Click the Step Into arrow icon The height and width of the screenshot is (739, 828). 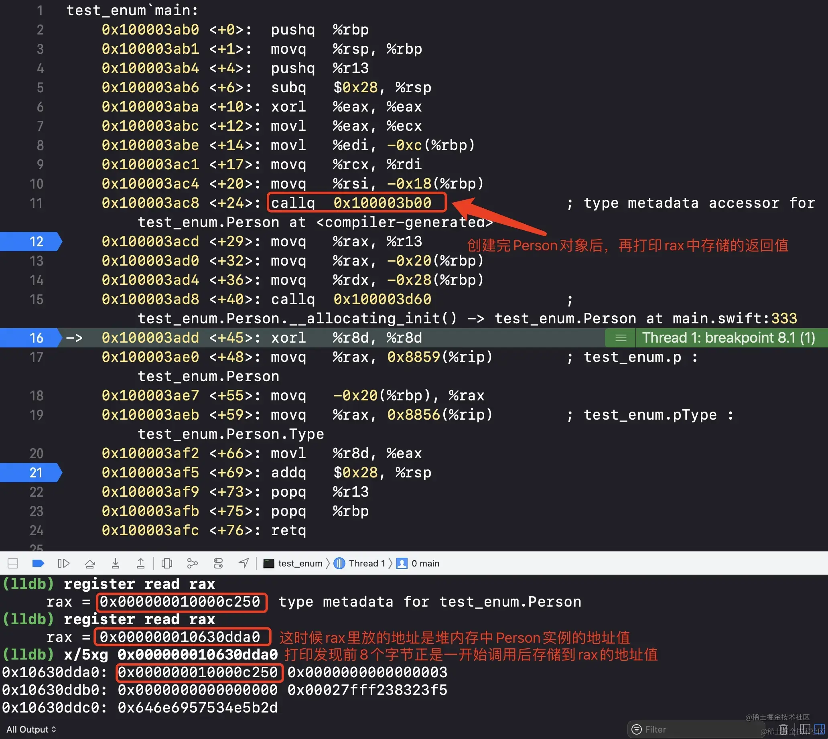point(115,563)
